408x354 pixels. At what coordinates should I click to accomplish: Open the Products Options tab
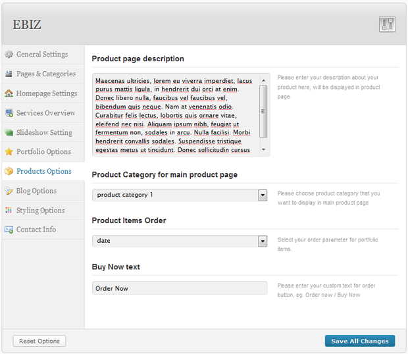coord(43,171)
